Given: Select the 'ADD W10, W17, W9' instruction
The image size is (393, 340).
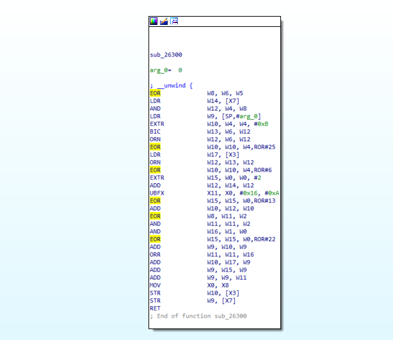Looking at the screenshot, I should pyautogui.click(x=200, y=263).
